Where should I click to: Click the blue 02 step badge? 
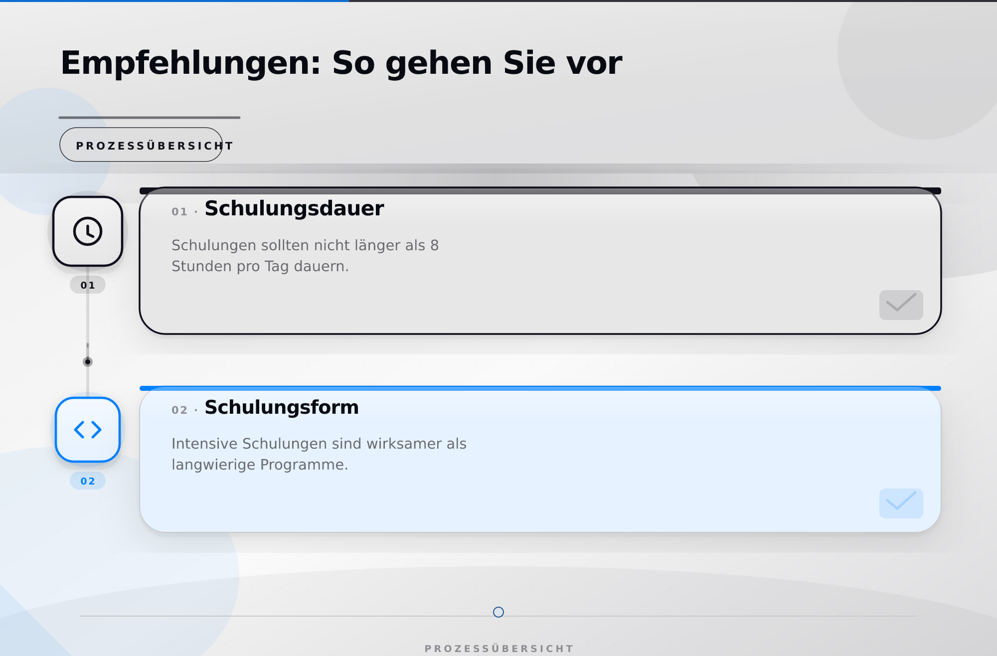88,481
